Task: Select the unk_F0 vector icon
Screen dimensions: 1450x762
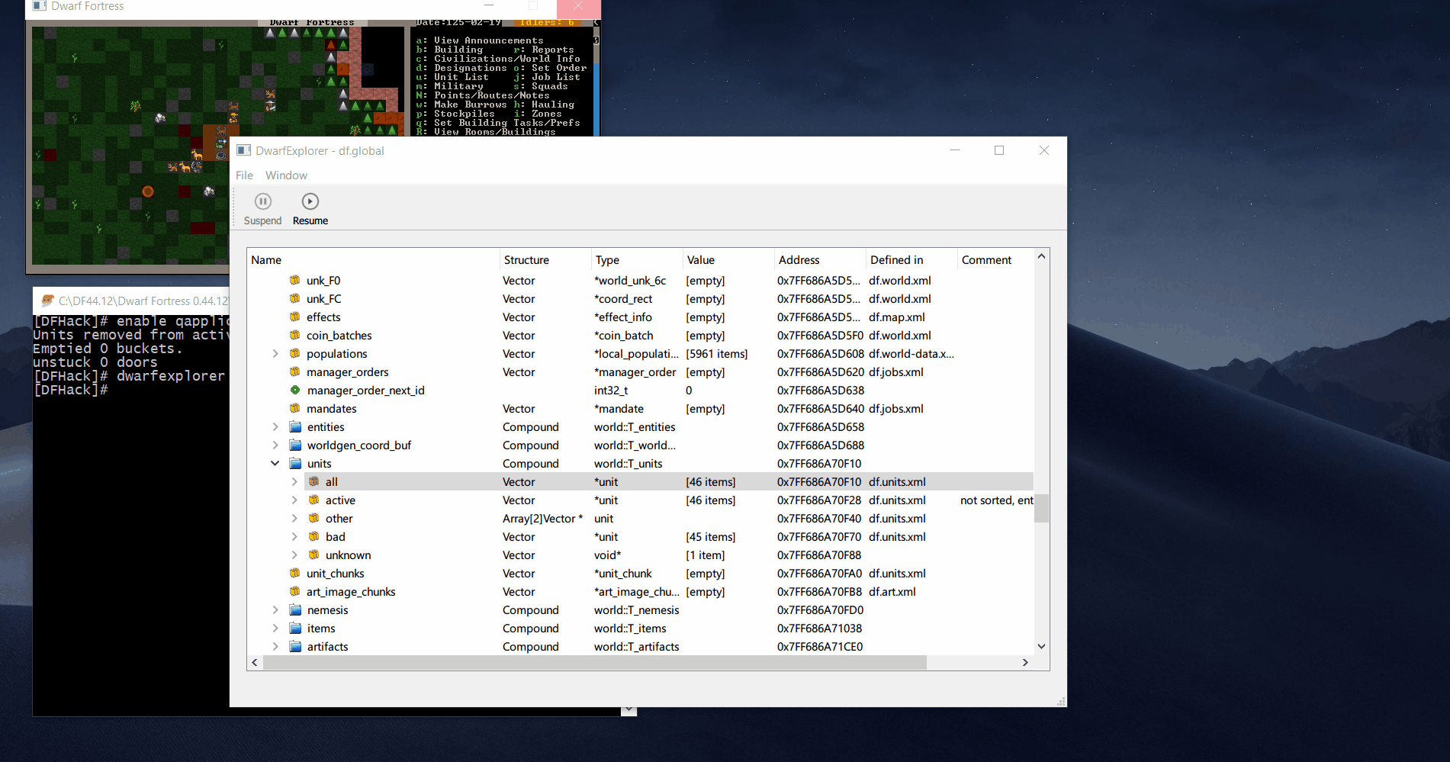Action: click(295, 281)
